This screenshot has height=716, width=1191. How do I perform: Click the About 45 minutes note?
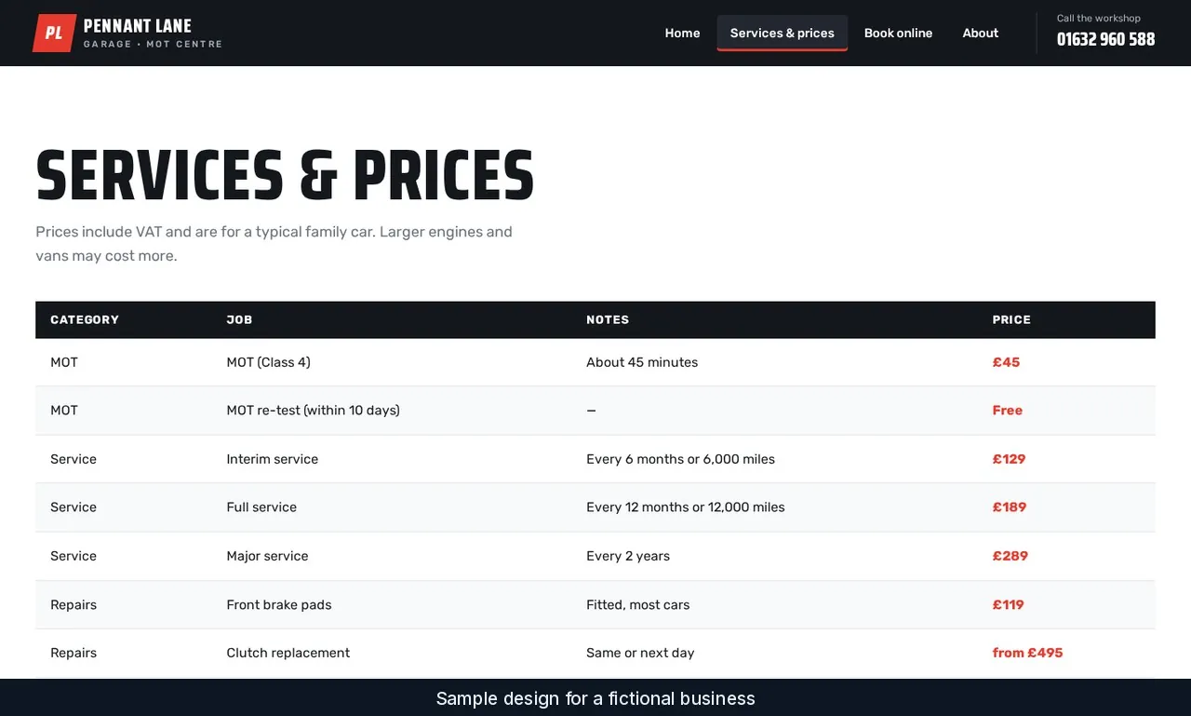[x=642, y=362]
